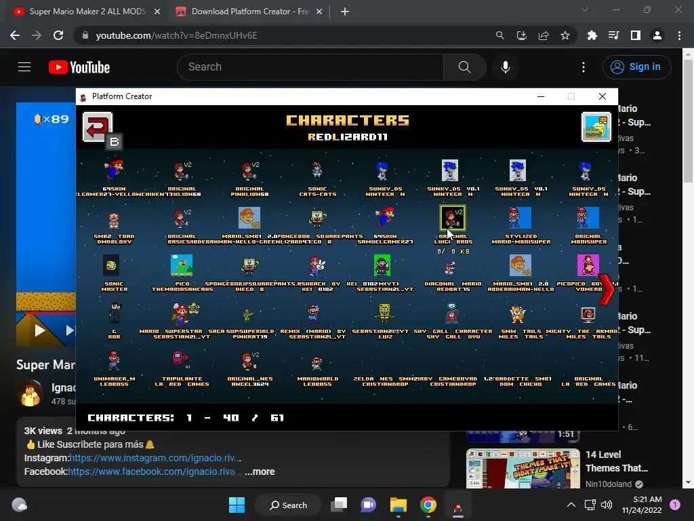Select the Marioworld Leoboss character
The height and width of the screenshot is (521, 694).
(x=317, y=364)
